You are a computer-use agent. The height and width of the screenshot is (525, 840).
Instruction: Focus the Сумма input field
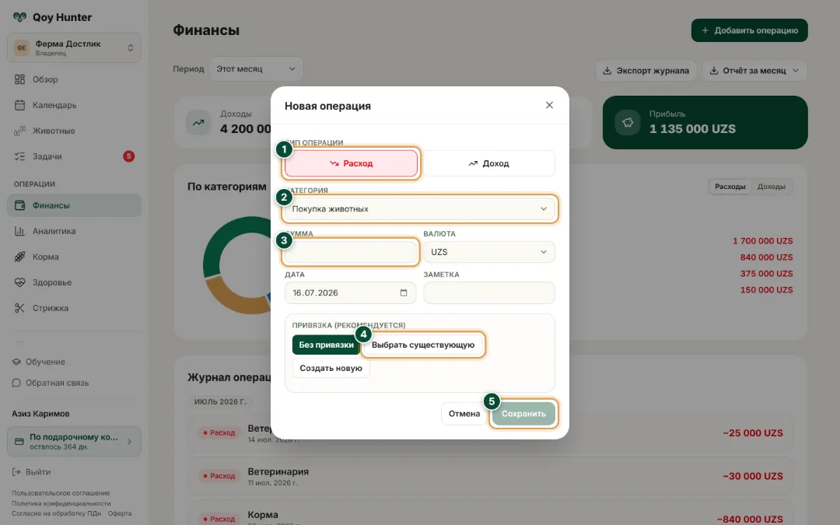tap(350, 252)
